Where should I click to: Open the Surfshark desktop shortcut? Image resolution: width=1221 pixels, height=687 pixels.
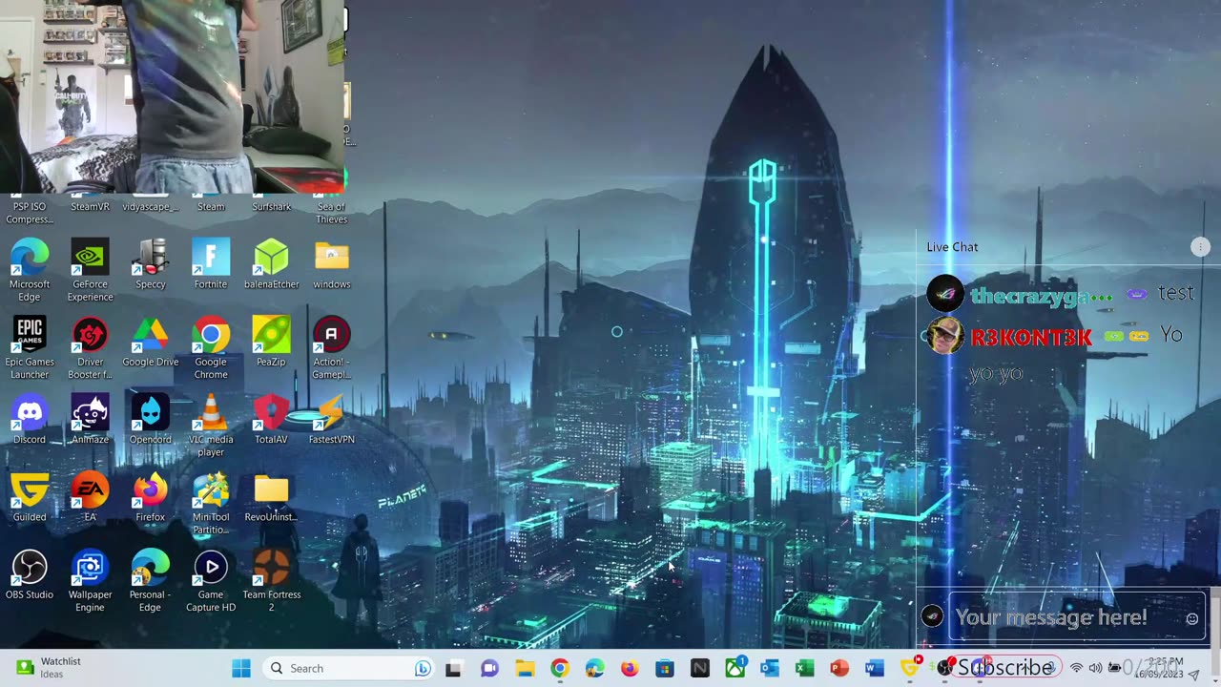271,201
